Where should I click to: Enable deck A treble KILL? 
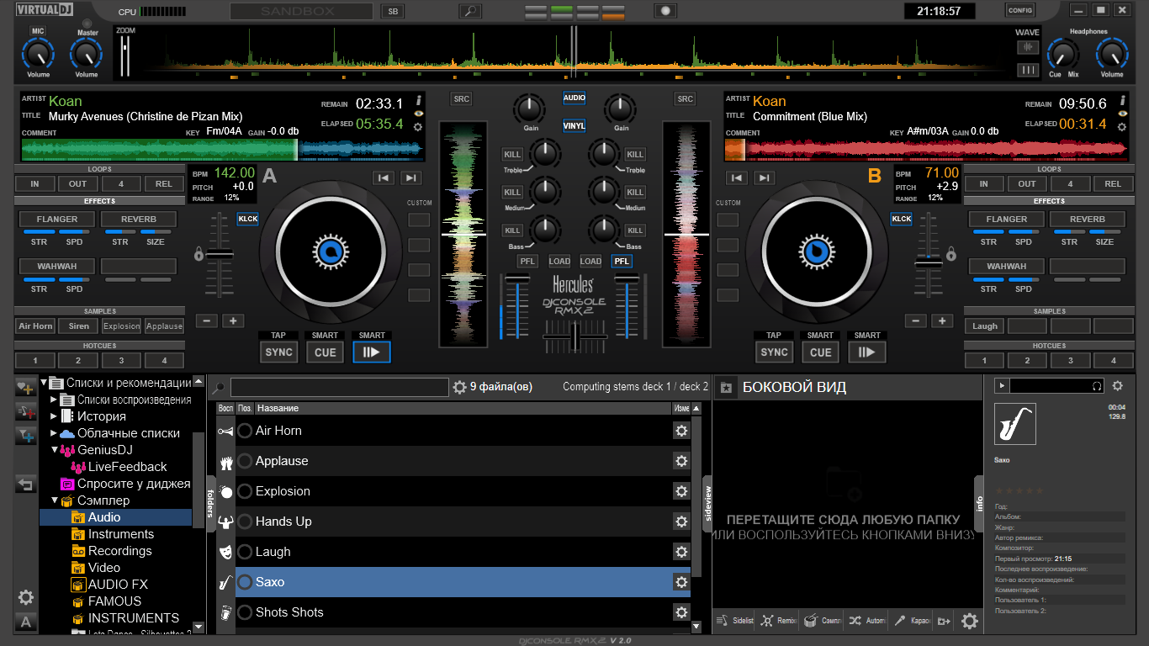click(512, 154)
